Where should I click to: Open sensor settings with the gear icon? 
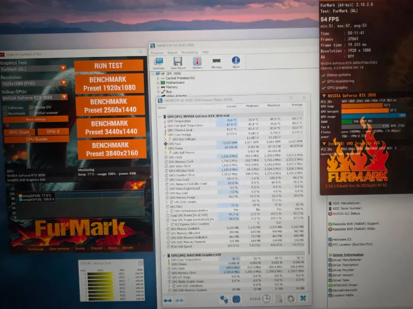tap(291, 299)
